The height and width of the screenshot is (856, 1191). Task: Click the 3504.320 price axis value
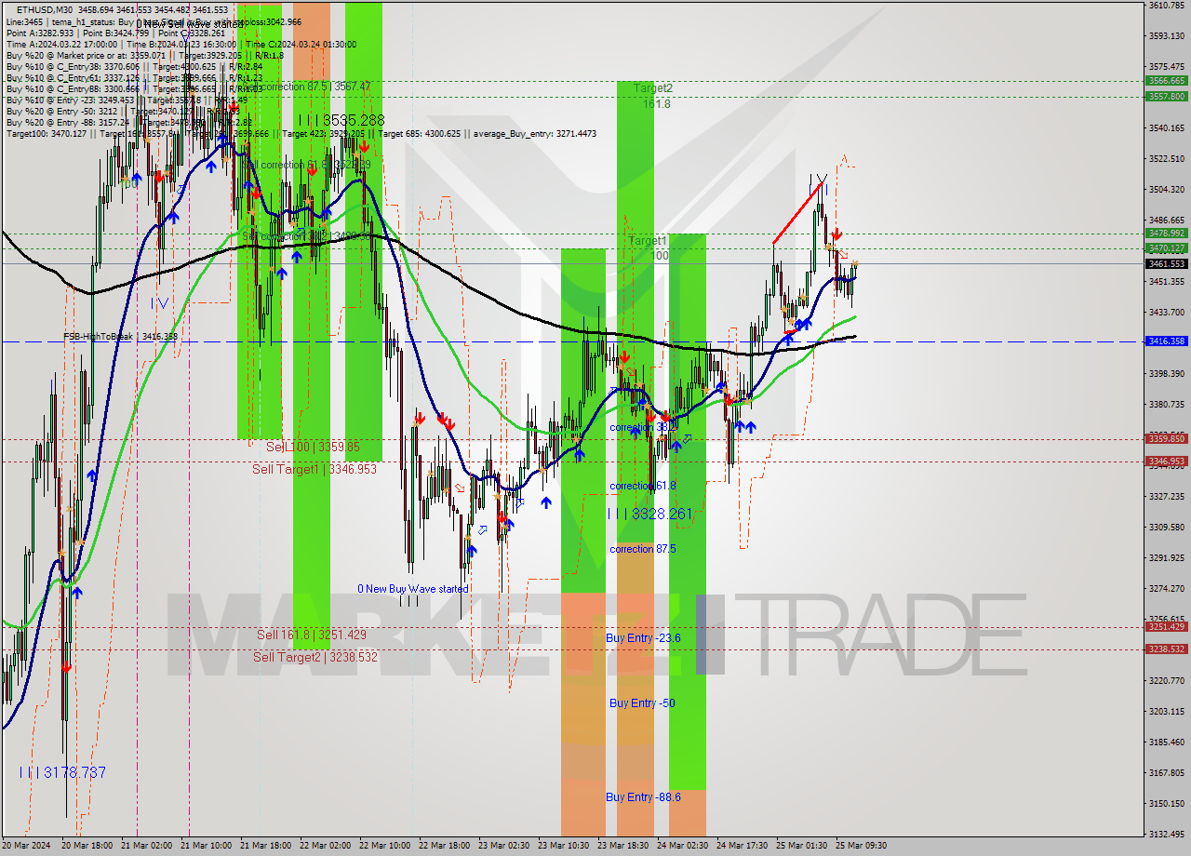tap(1166, 190)
